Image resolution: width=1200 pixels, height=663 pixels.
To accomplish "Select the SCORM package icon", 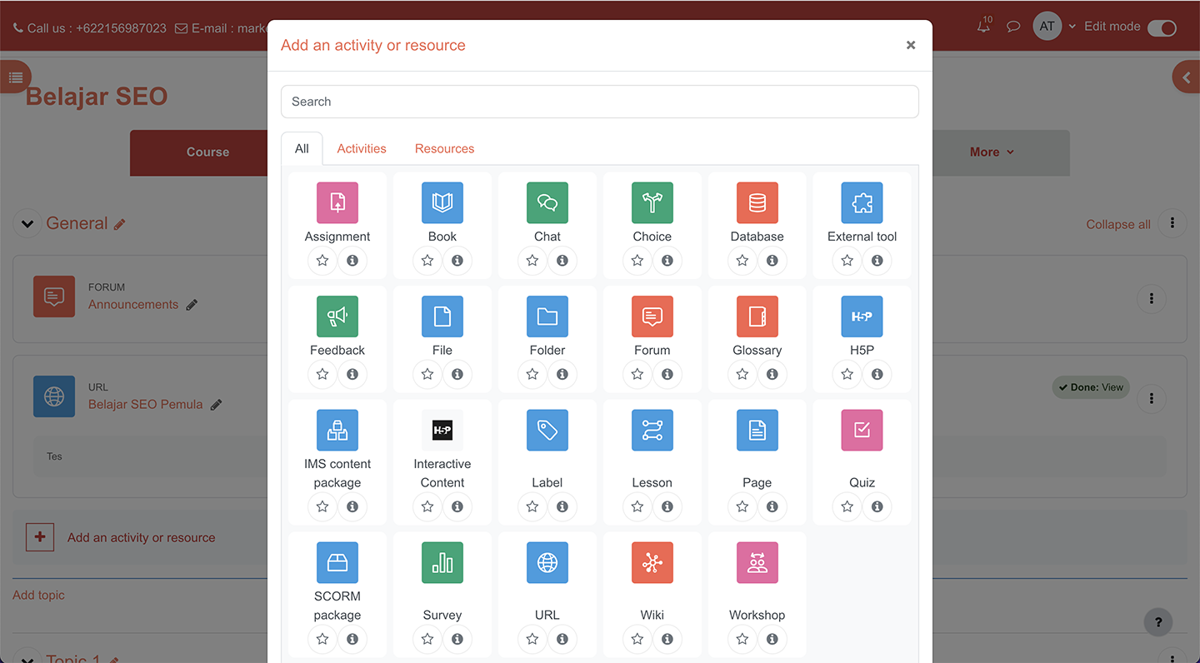I will 337,563.
